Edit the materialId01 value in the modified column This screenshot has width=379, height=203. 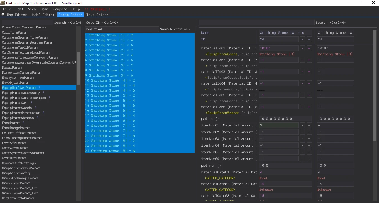click(279, 48)
